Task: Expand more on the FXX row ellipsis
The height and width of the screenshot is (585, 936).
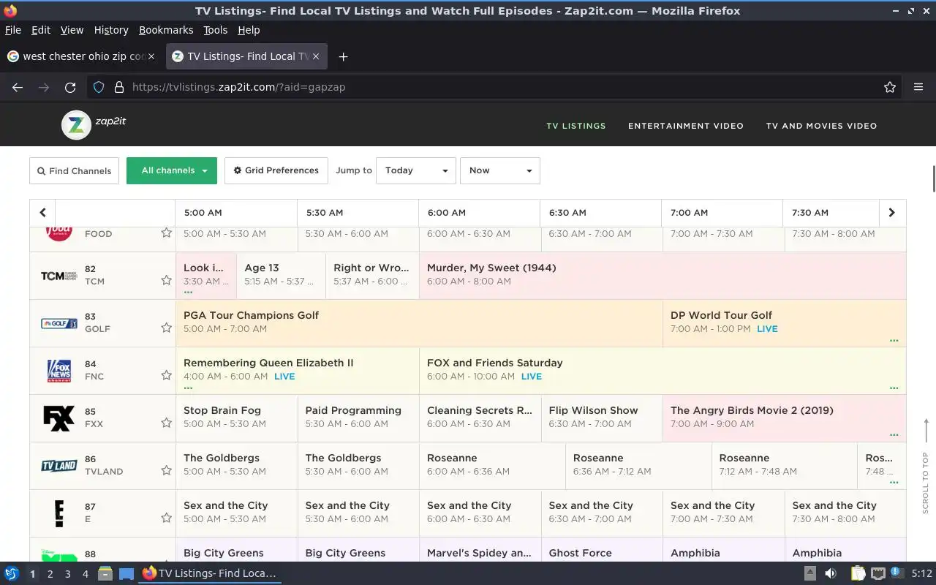Action: click(x=894, y=435)
